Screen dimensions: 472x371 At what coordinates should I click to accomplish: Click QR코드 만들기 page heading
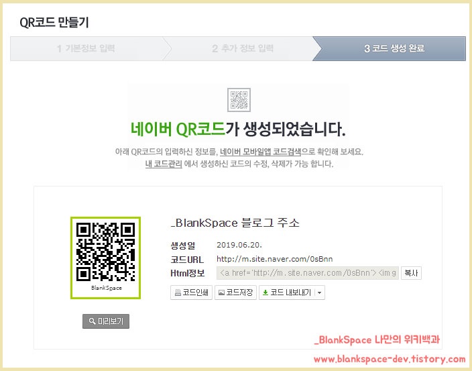[54, 22]
